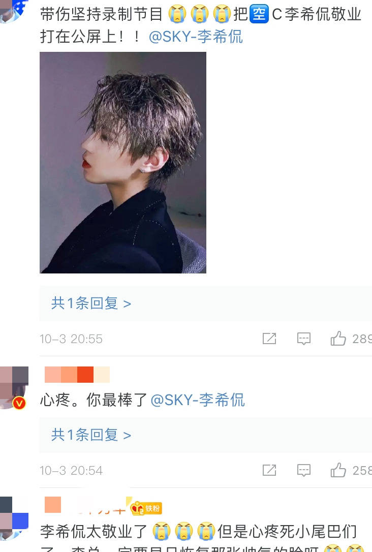Tap the 李希侃太敬业了 comment text
This screenshot has width=372, height=552.
coord(199,538)
